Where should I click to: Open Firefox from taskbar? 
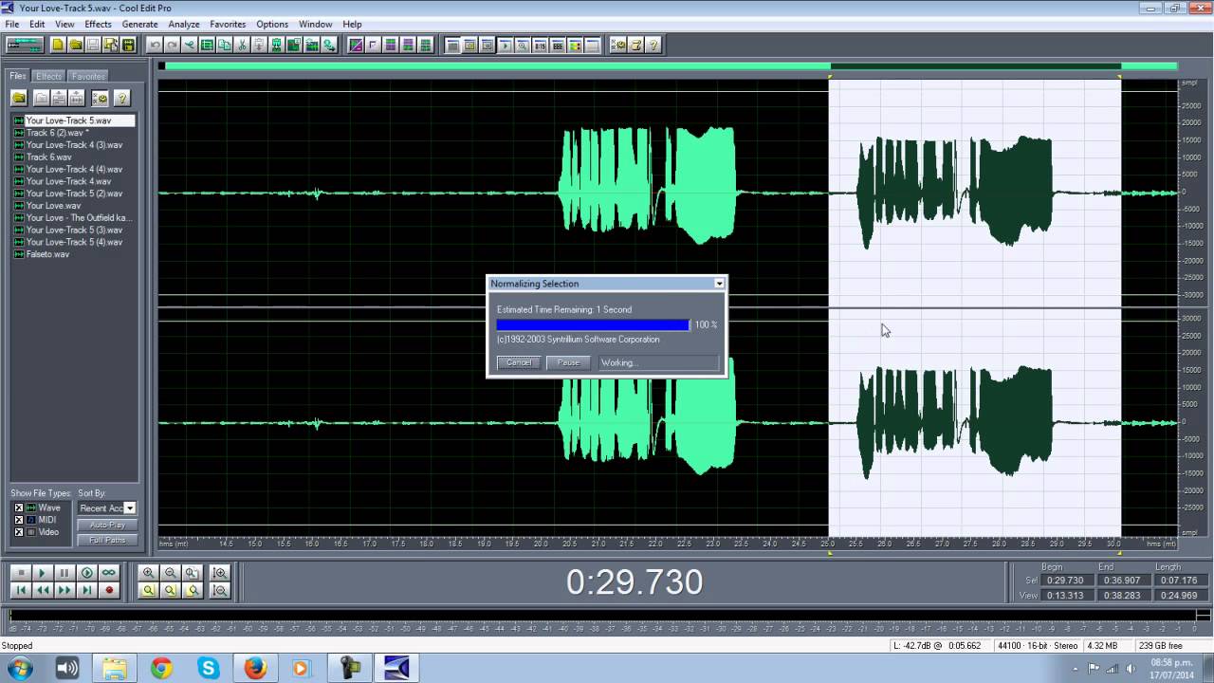coord(255,669)
